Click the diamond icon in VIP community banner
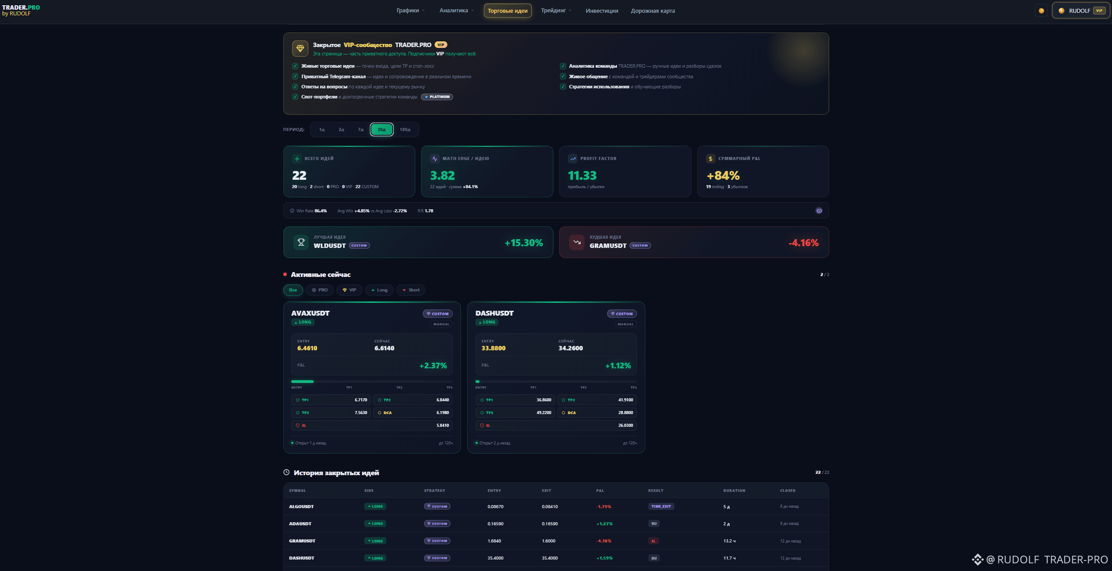 pos(300,48)
